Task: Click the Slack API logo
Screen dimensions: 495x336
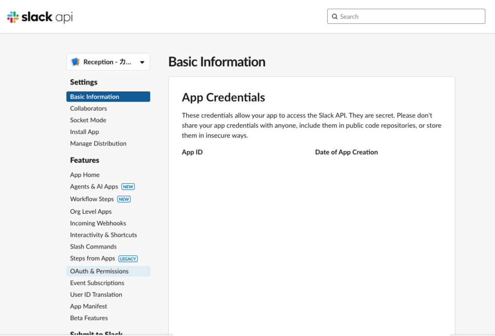Action: (x=40, y=17)
